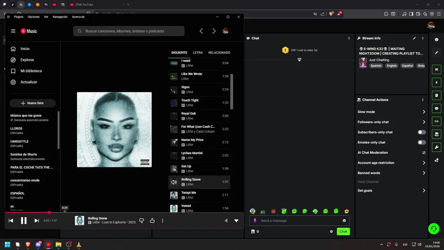This screenshot has width=444, height=250.
Task: Navigate forward with the right arrow icon
Action: 214,31
